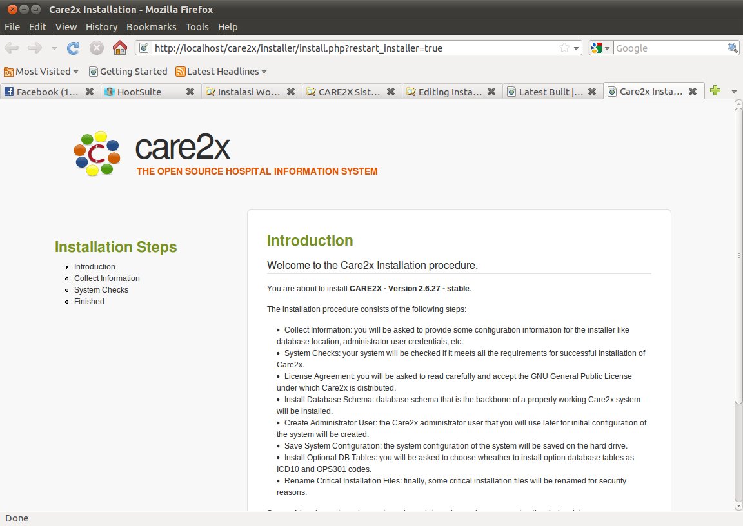This screenshot has width=743, height=526.
Task: Select Collect Information installation step
Action: click(x=106, y=278)
